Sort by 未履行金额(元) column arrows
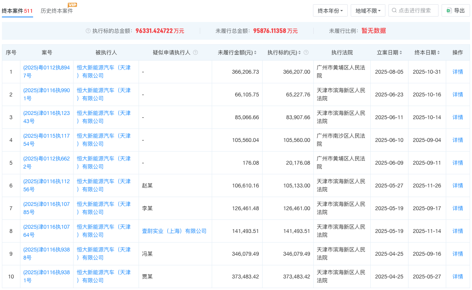This screenshot has height=290, width=472. [x=255, y=52]
